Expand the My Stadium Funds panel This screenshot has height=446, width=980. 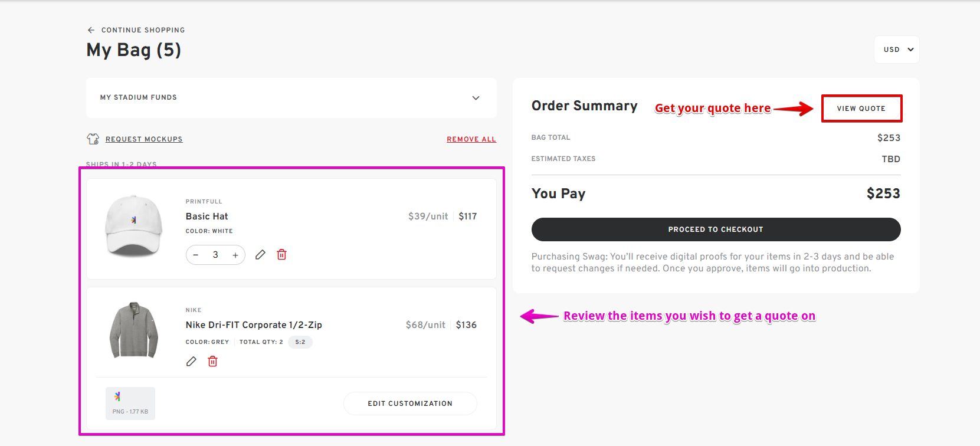[x=291, y=98]
